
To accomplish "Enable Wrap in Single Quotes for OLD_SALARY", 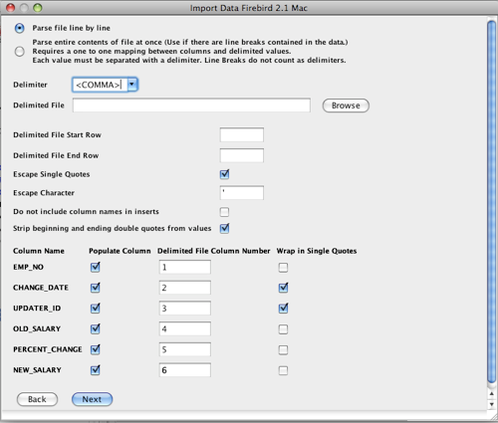I will pos(283,329).
